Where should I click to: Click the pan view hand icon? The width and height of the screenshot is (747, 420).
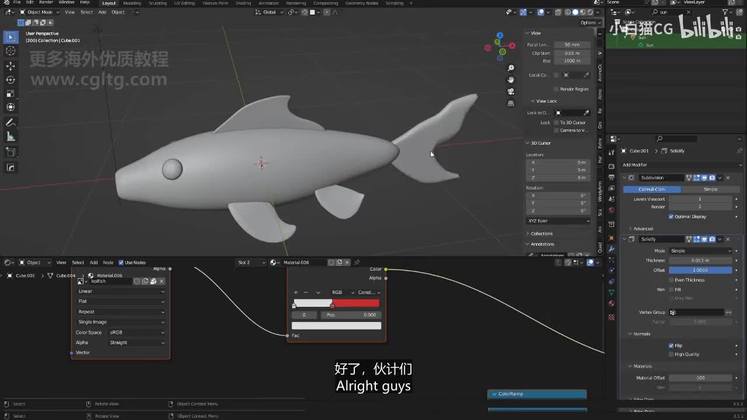coord(511,80)
